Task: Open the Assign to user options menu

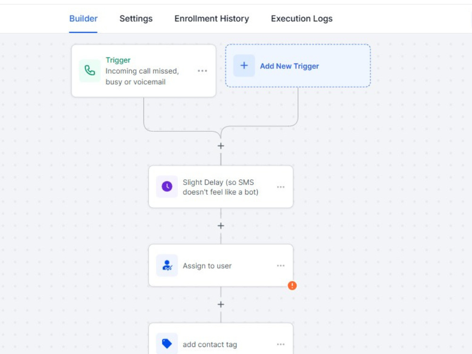Action: tap(280, 265)
